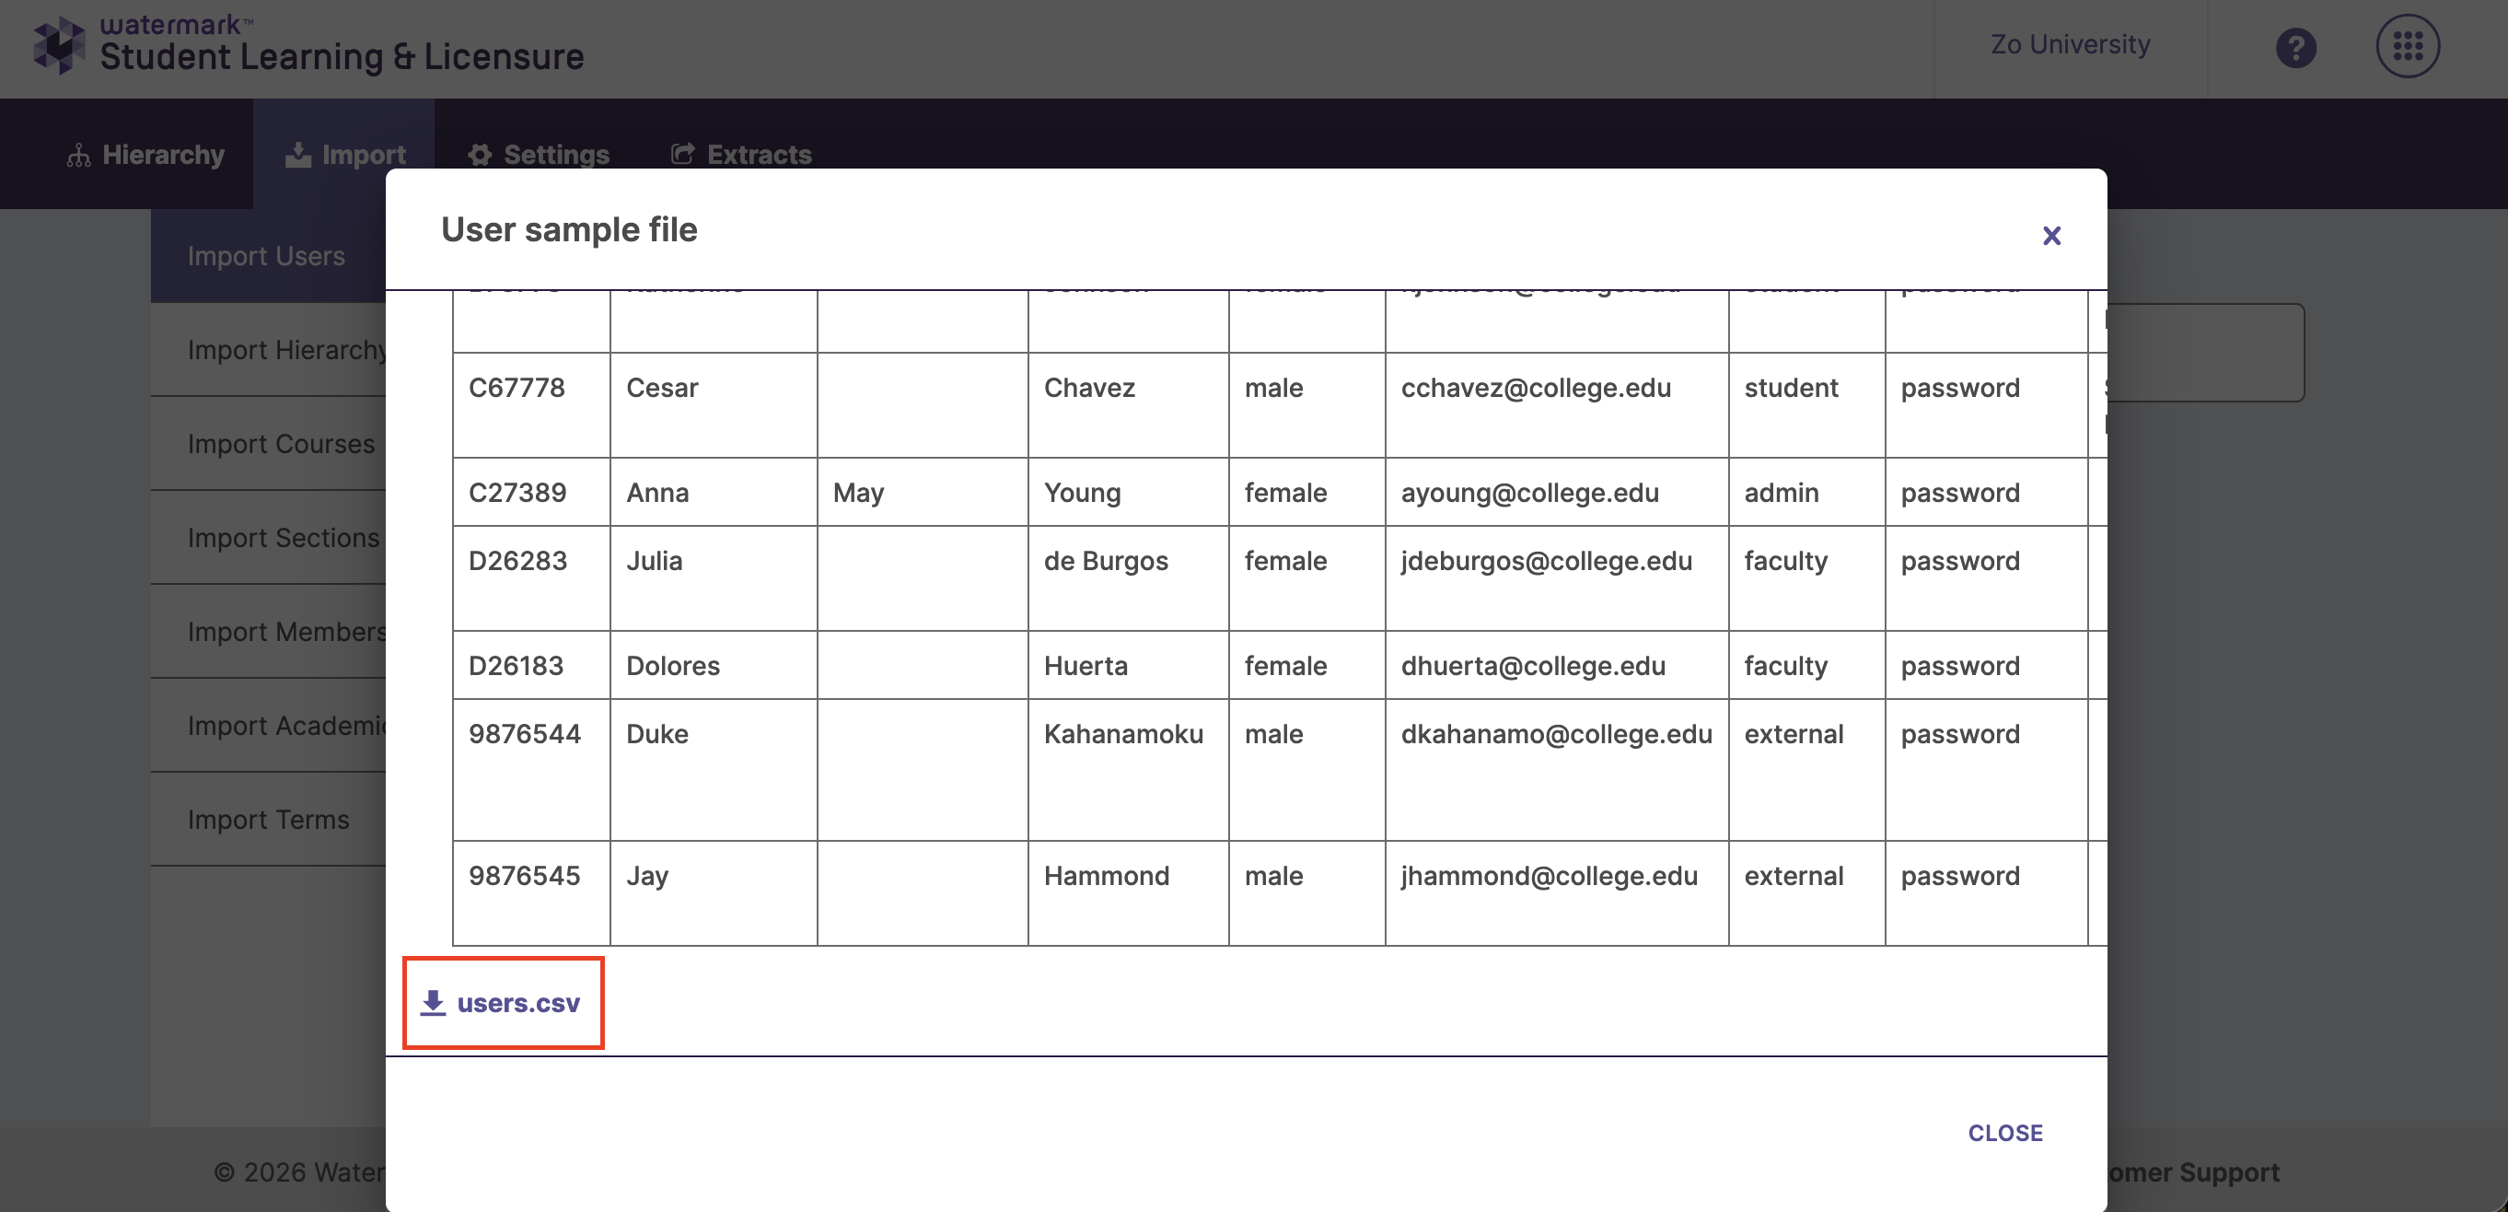Screen dimensions: 2508x1212
Task: Click the Import tab tray icon
Action: pos(298,155)
